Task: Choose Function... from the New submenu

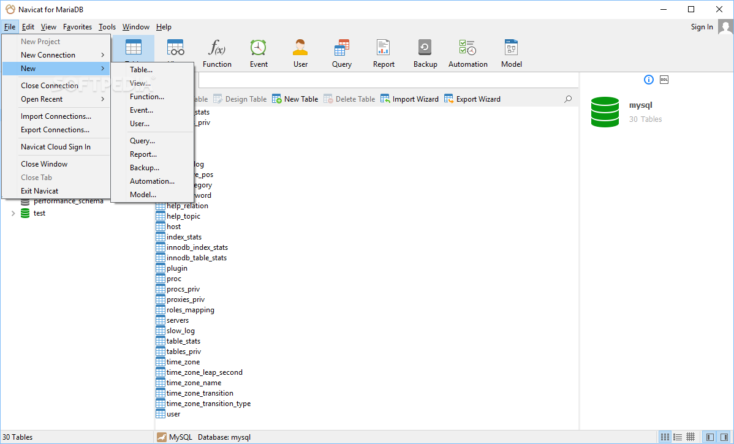Action: 153,97
